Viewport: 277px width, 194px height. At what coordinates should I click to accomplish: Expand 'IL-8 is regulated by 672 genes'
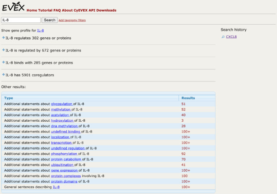point(3,50)
